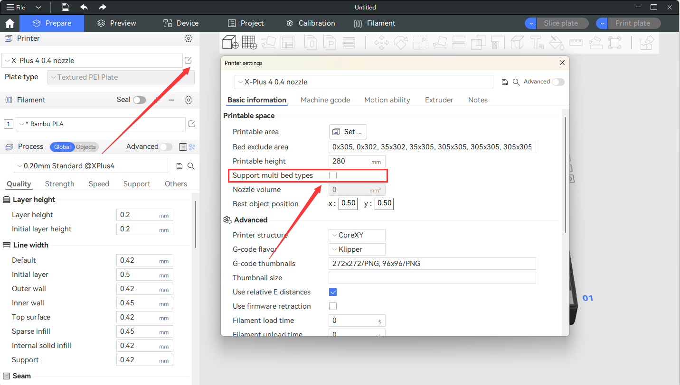Click the add cube icon in toolbar

230,43
